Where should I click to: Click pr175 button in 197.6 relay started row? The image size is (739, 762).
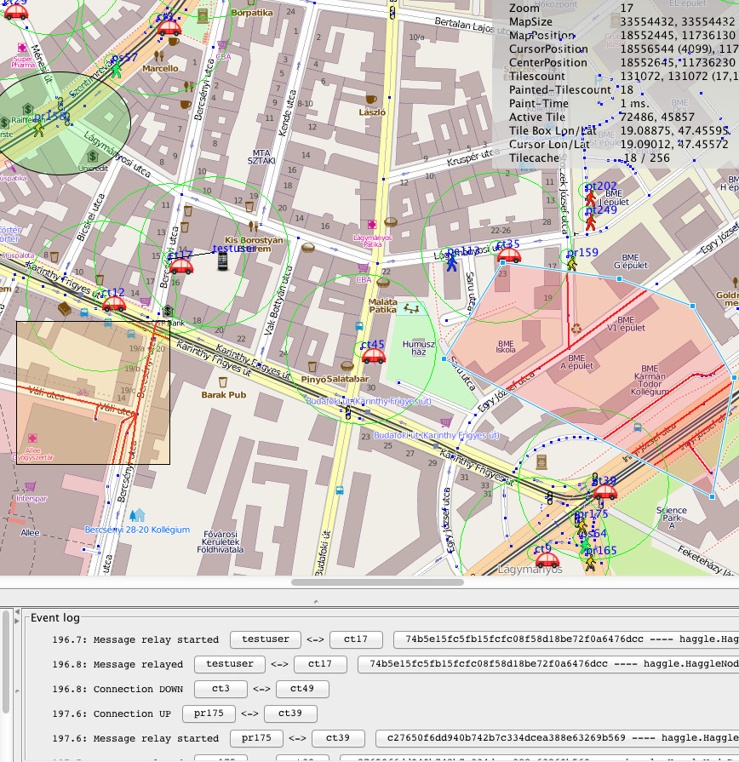pyautogui.click(x=256, y=738)
